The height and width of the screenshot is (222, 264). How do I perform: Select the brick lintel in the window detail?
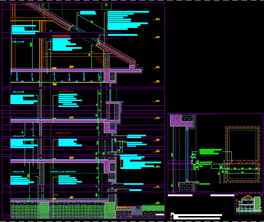point(183,121)
